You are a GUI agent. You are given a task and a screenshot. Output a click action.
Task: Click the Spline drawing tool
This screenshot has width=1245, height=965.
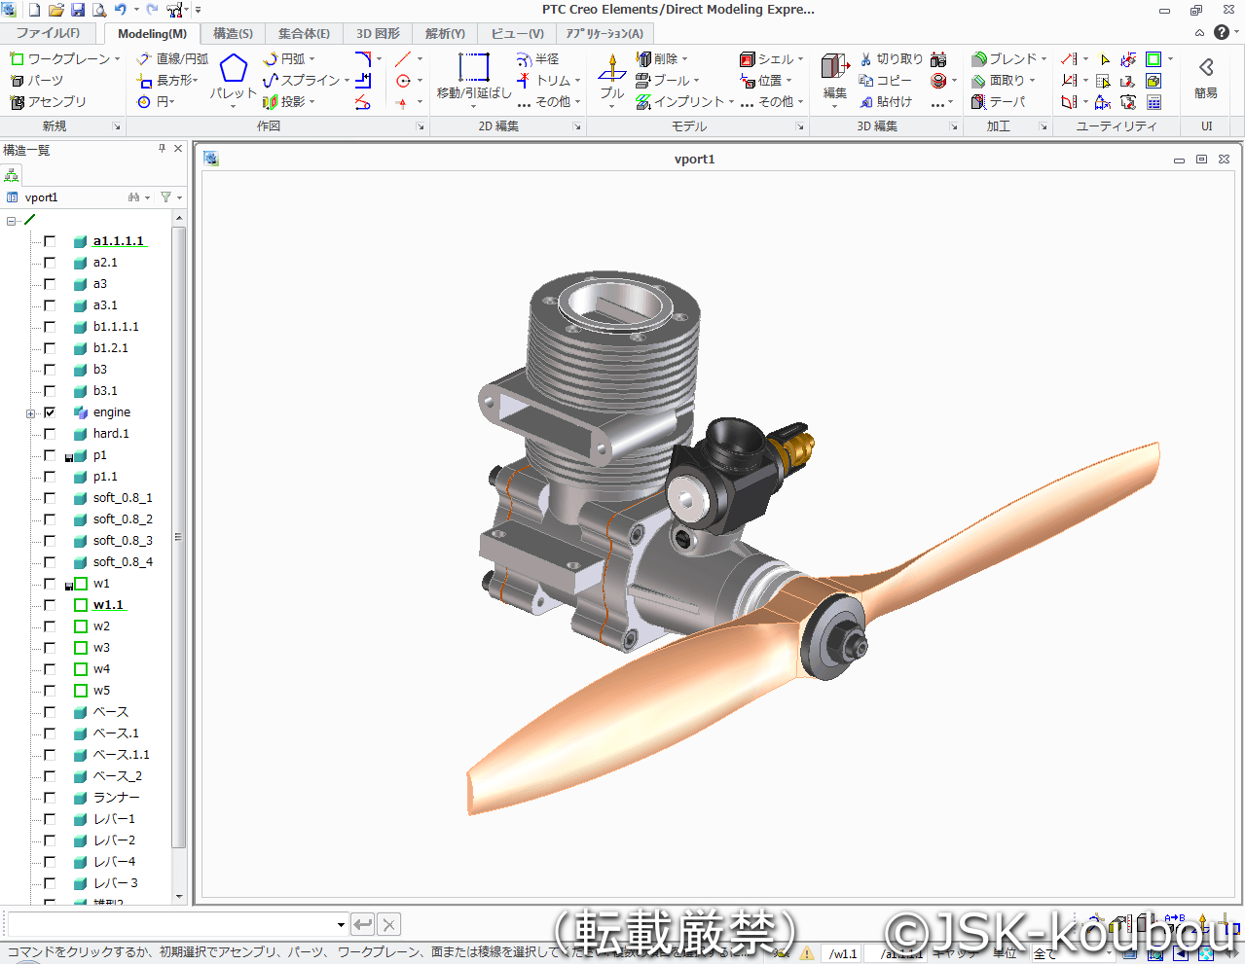303,81
